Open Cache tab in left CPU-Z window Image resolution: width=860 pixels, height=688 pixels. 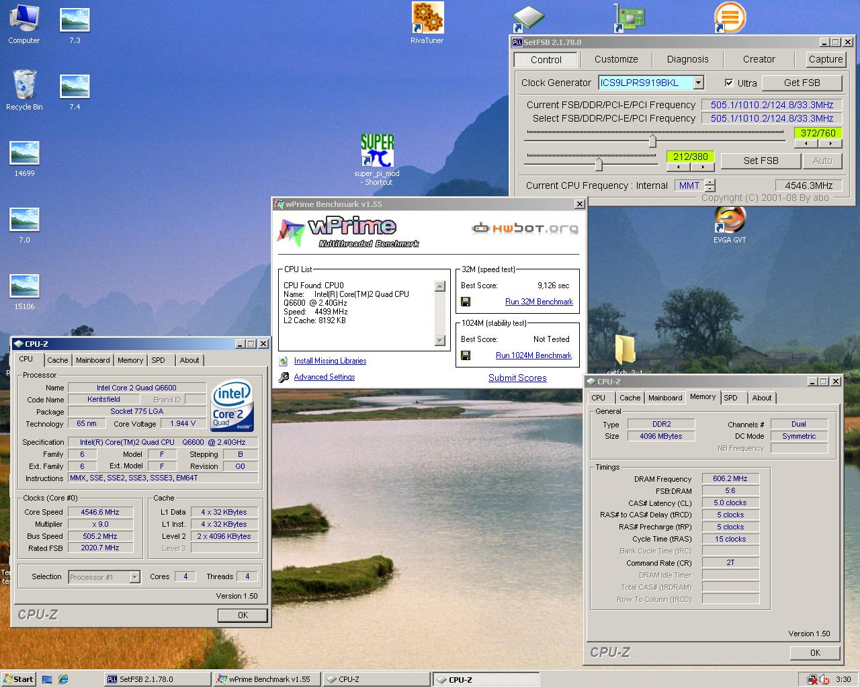point(58,361)
